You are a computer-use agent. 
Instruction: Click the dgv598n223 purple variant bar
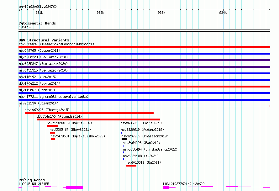pyautogui.click(x=144, y=60)
